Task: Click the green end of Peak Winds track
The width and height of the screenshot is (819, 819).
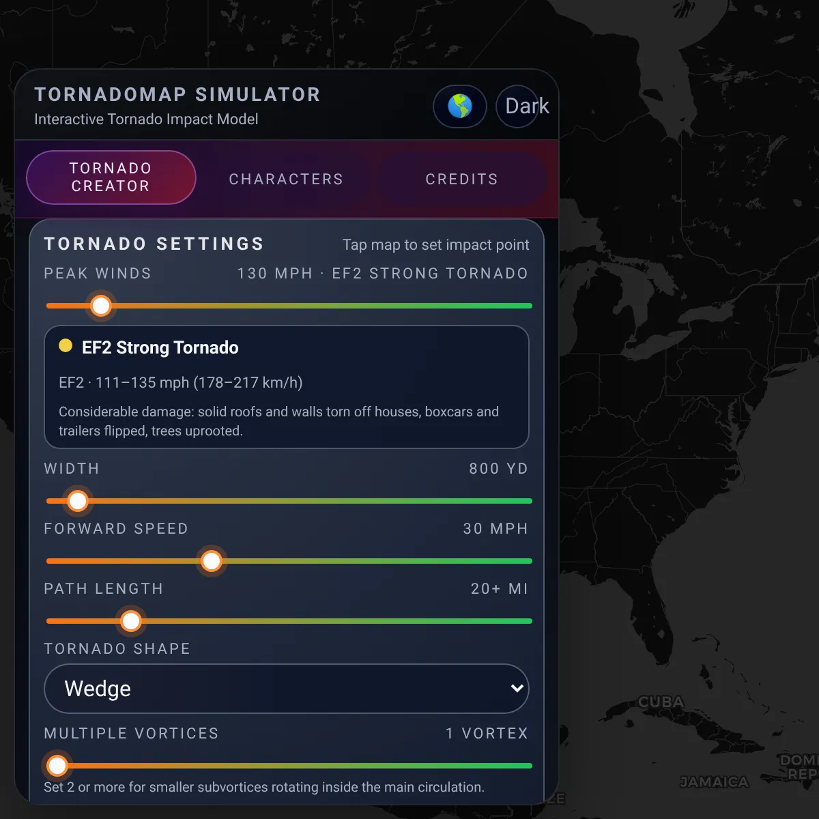Action: (x=522, y=306)
